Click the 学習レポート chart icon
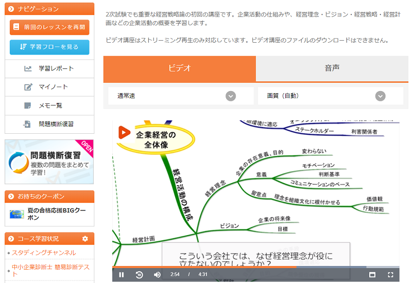 [x=28, y=68]
